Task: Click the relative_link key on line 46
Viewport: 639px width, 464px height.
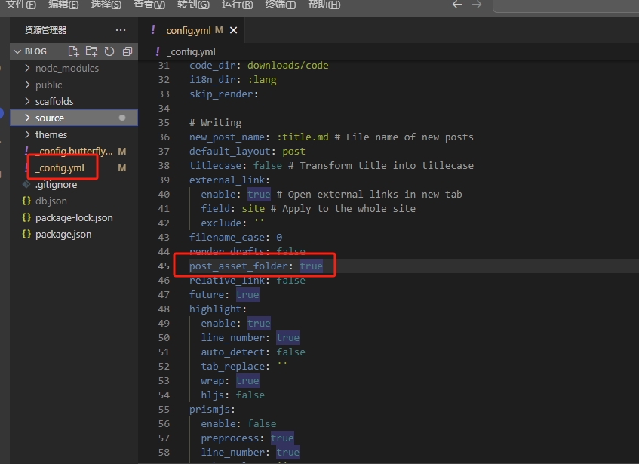Action: point(226,280)
